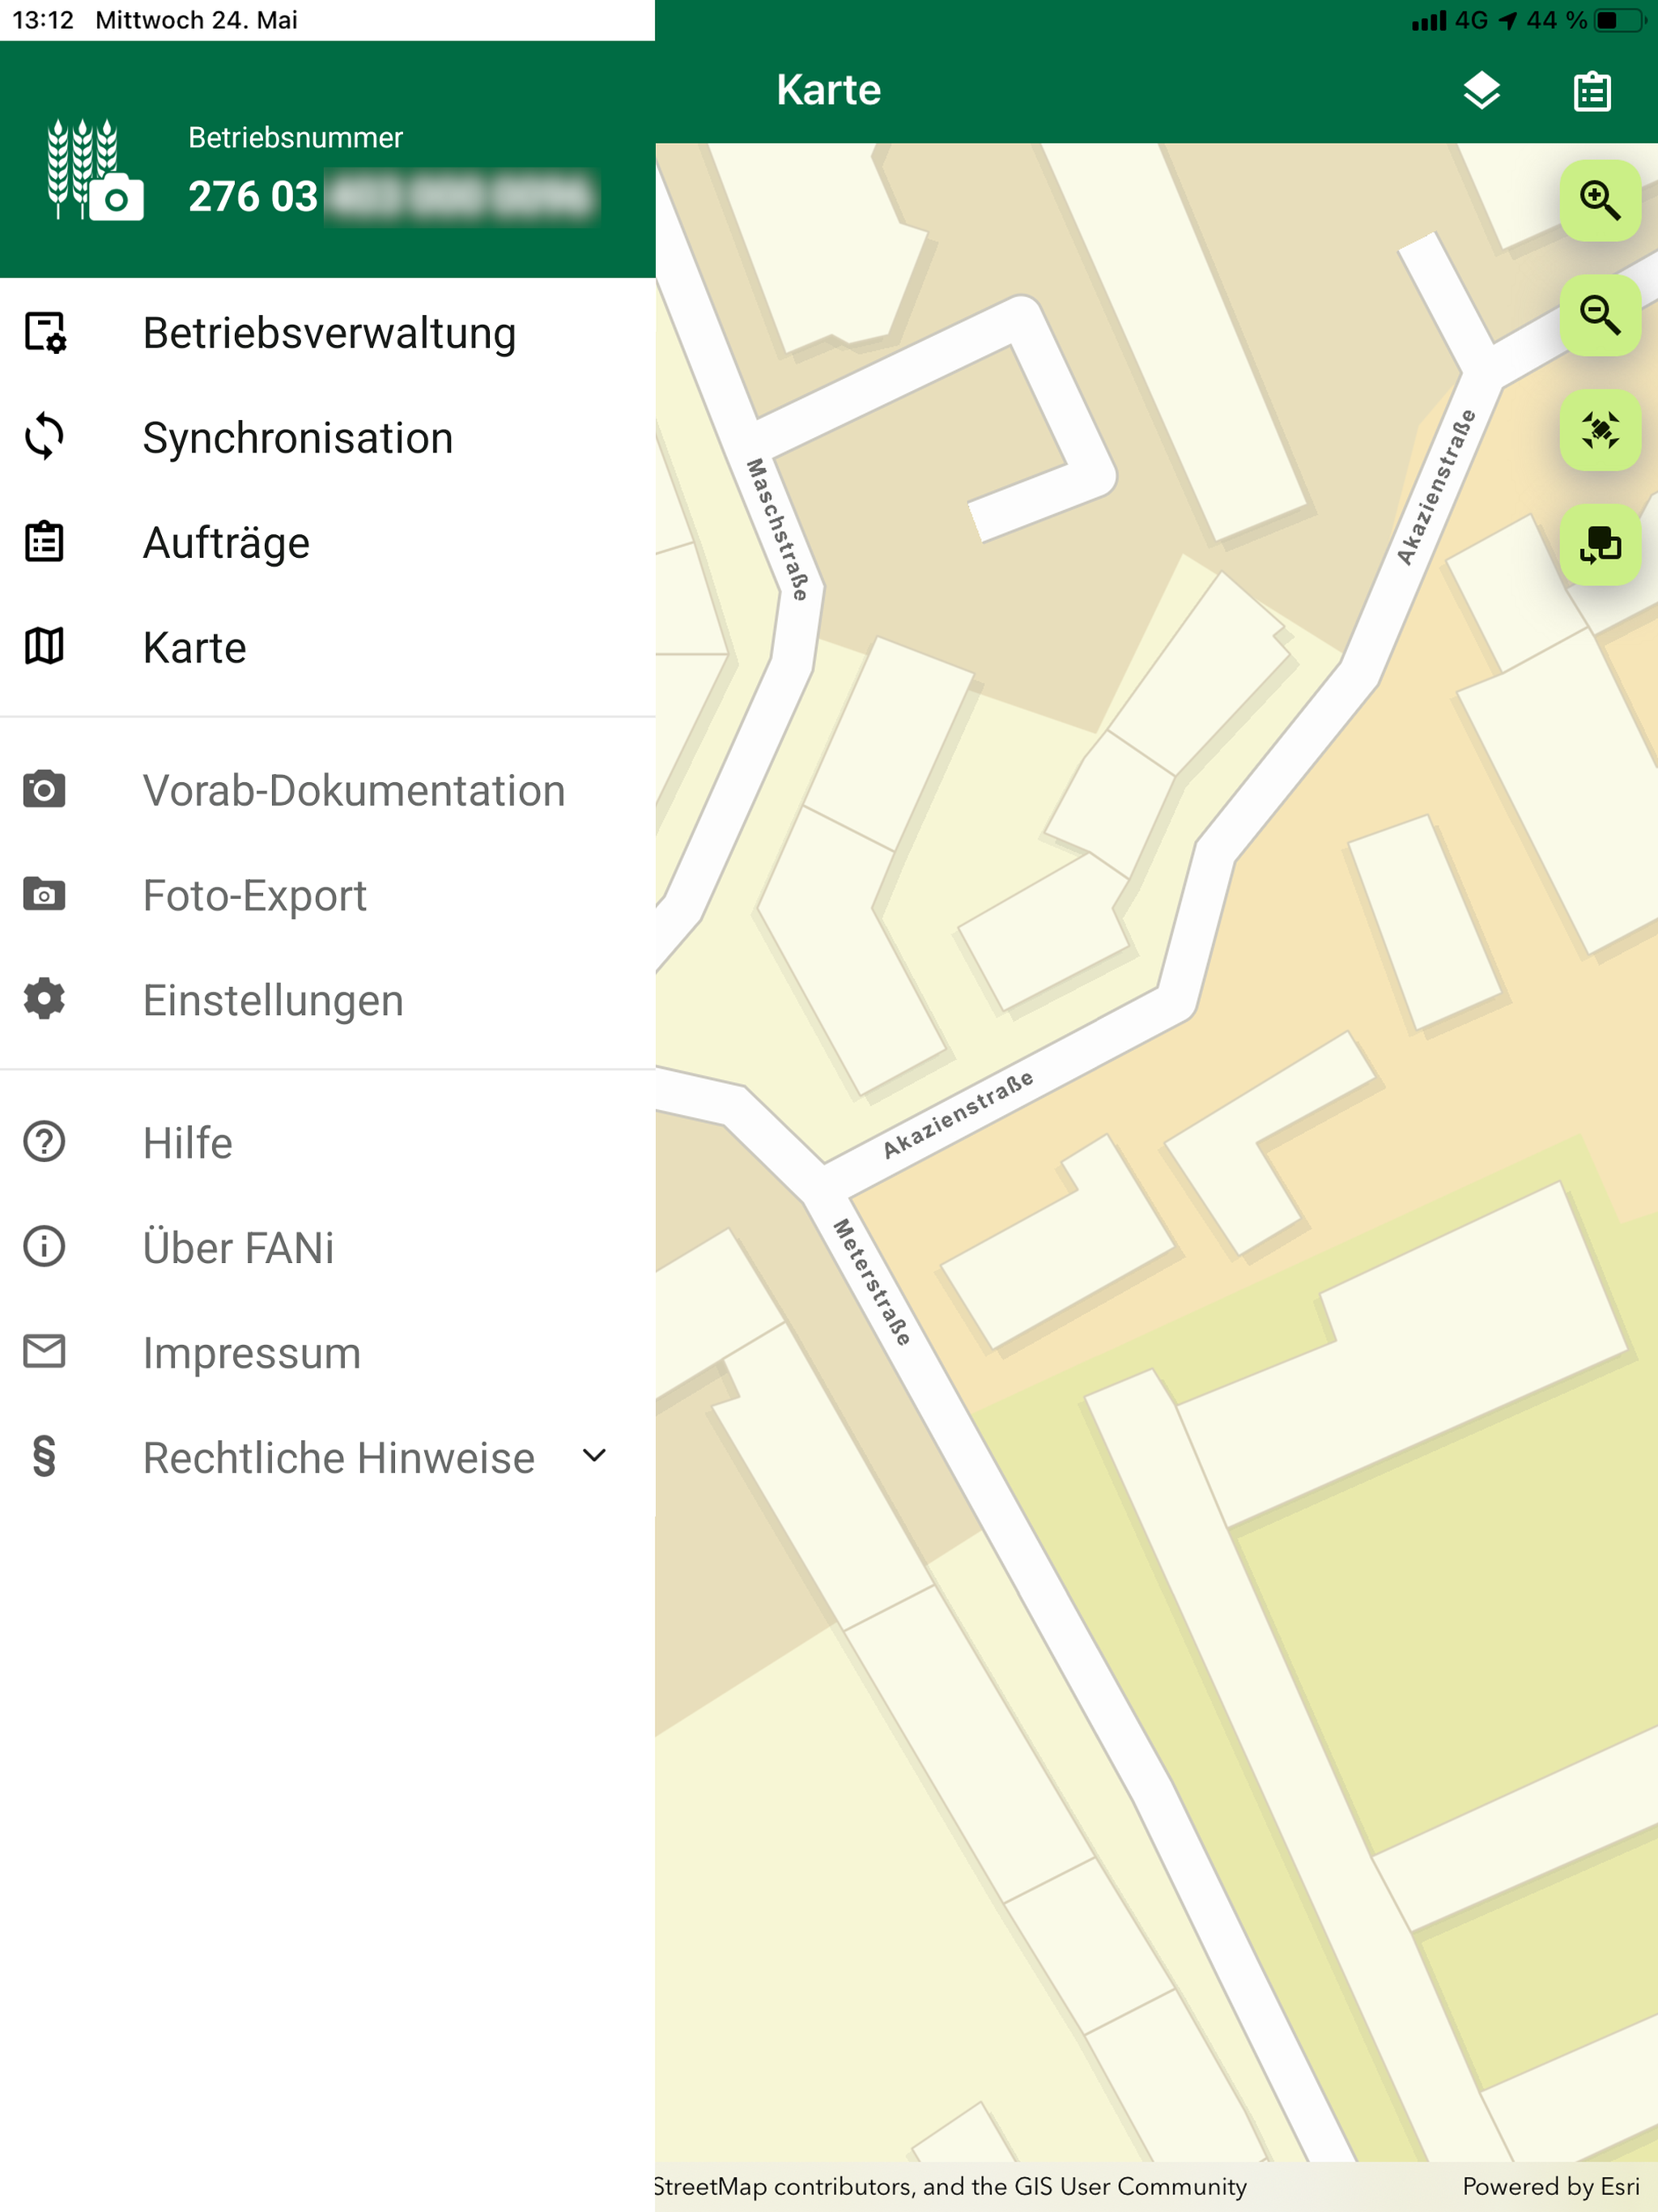Select Karte in the side menu
Viewport: 1658px width, 2212px height.
pyautogui.click(x=328, y=648)
